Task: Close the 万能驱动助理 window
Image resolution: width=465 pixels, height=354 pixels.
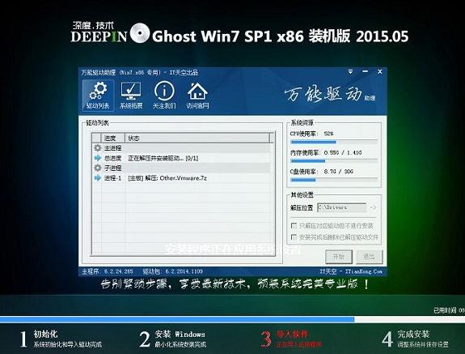Action: [x=379, y=71]
